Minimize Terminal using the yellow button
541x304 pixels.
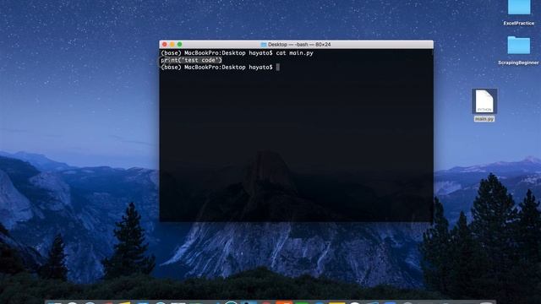(x=172, y=45)
